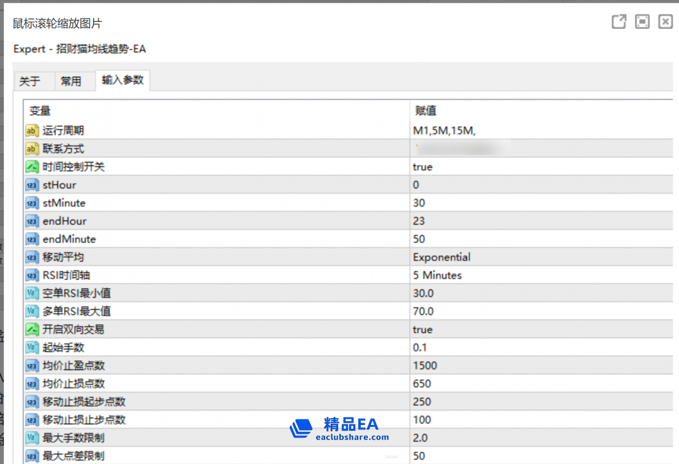Click the 赋值 column header

click(x=426, y=111)
